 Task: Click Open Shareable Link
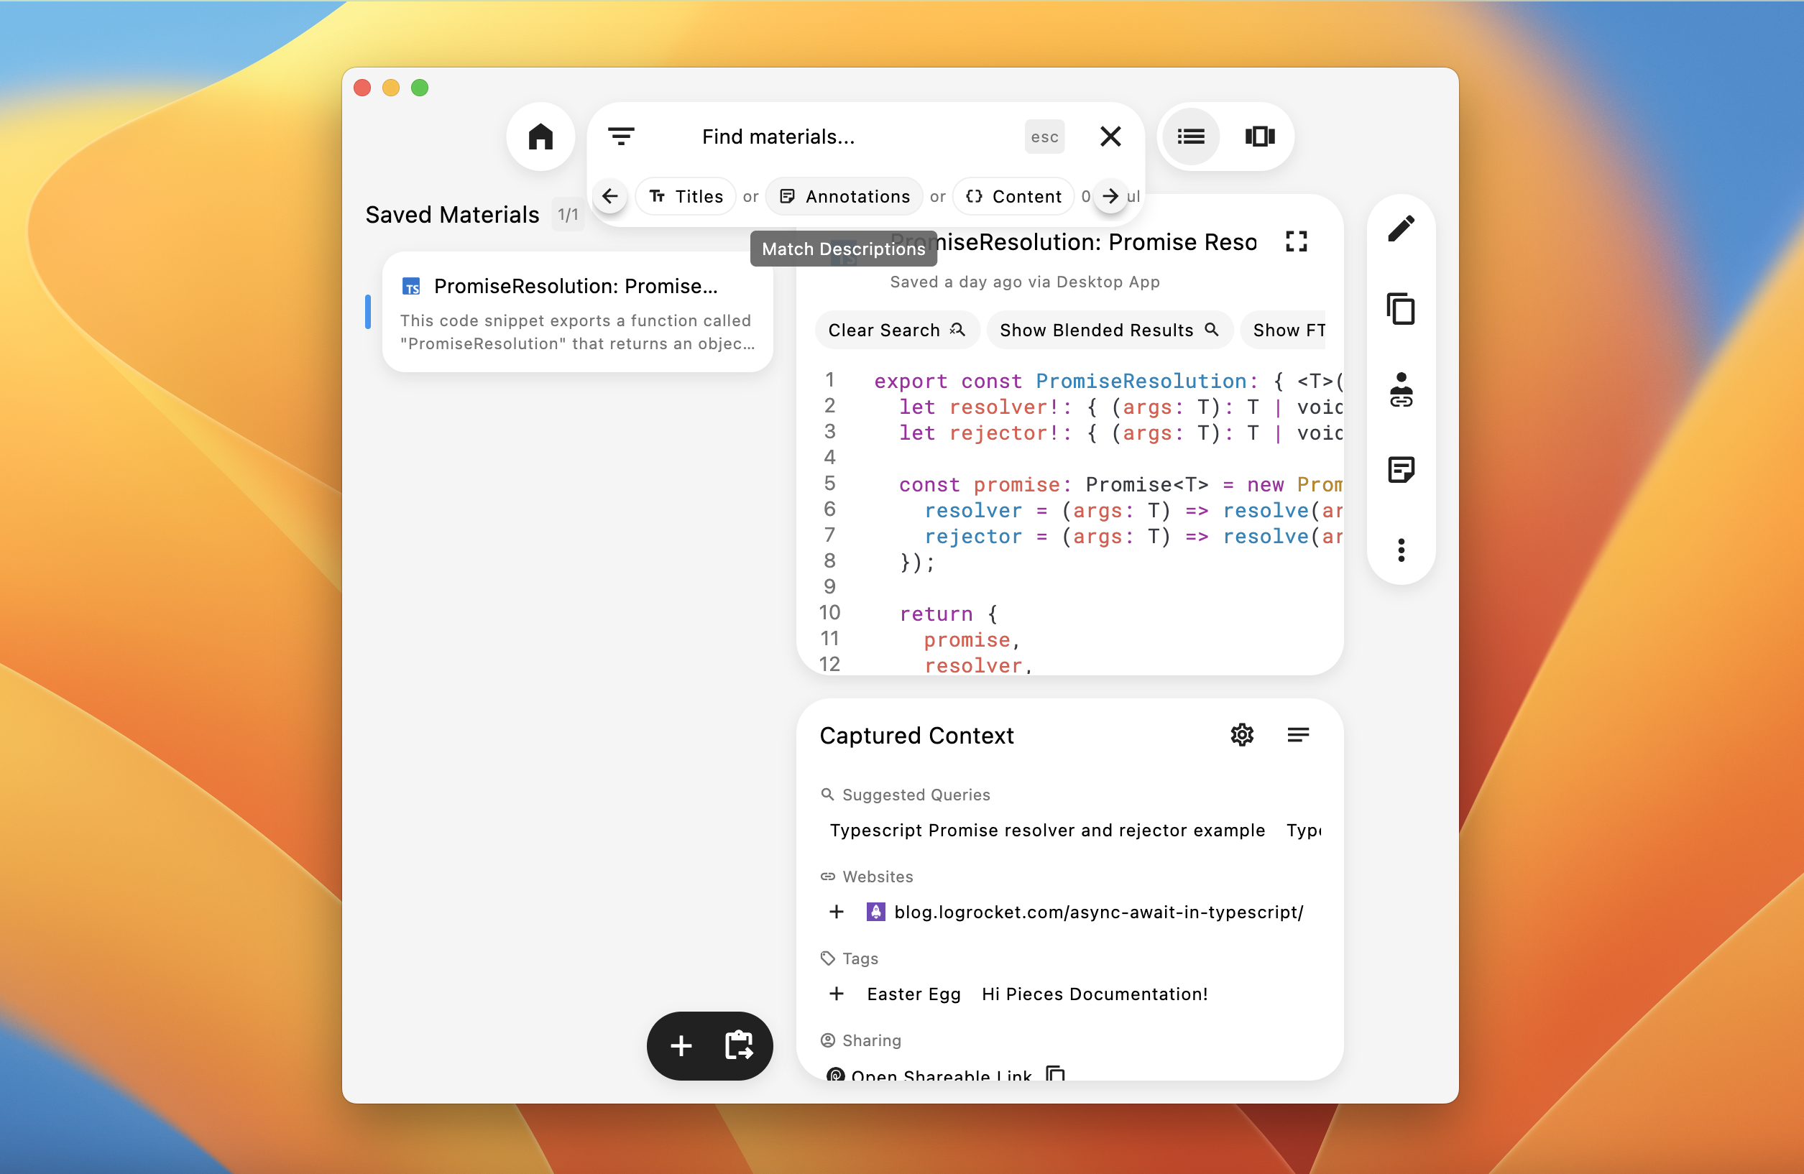(x=942, y=1076)
